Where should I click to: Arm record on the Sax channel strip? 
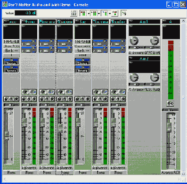coord(88,99)
